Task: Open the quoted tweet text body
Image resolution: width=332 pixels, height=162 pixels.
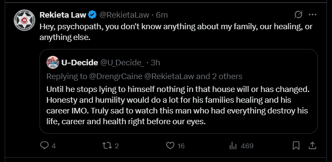Action: (x=177, y=105)
